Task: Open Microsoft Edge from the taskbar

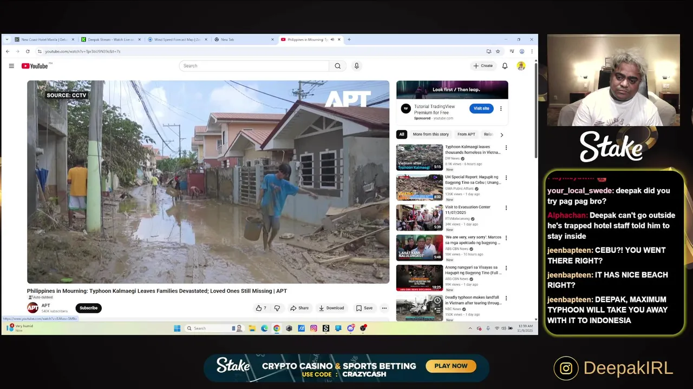Action: coord(264,328)
